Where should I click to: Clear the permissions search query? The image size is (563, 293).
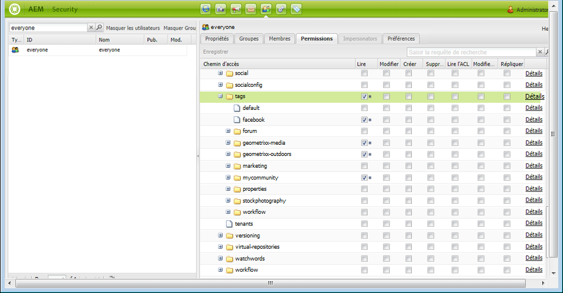[539, 52]
